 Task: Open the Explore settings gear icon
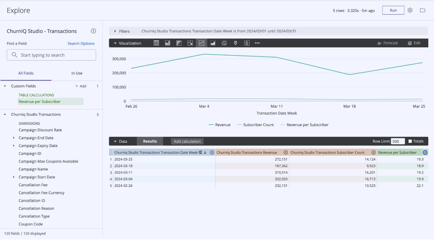click(x=410, y=10)
